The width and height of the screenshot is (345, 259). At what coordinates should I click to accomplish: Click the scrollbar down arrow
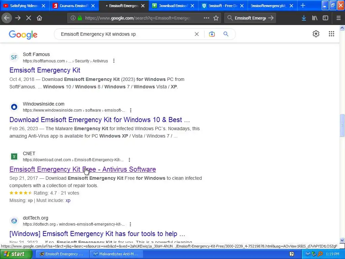[x=342, y=240]
